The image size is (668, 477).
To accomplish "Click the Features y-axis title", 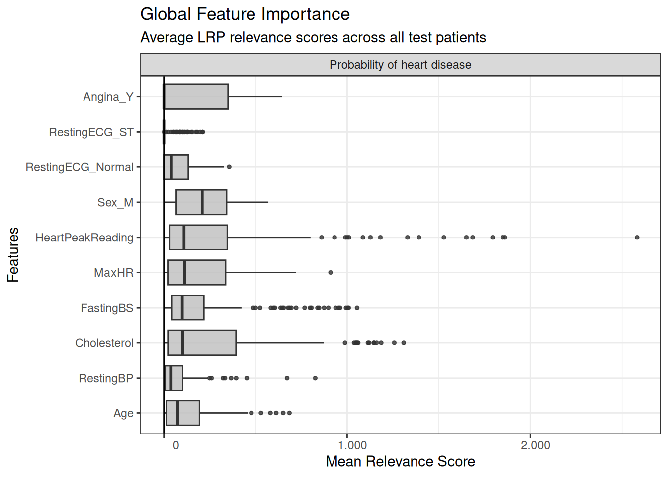I will point(13,255).
